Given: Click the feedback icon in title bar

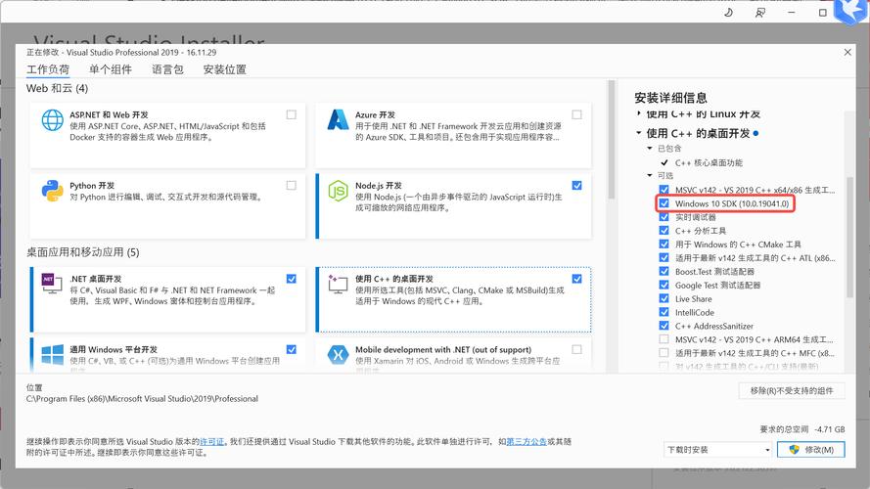Looking at the screenshot, I should coord(760,12).
